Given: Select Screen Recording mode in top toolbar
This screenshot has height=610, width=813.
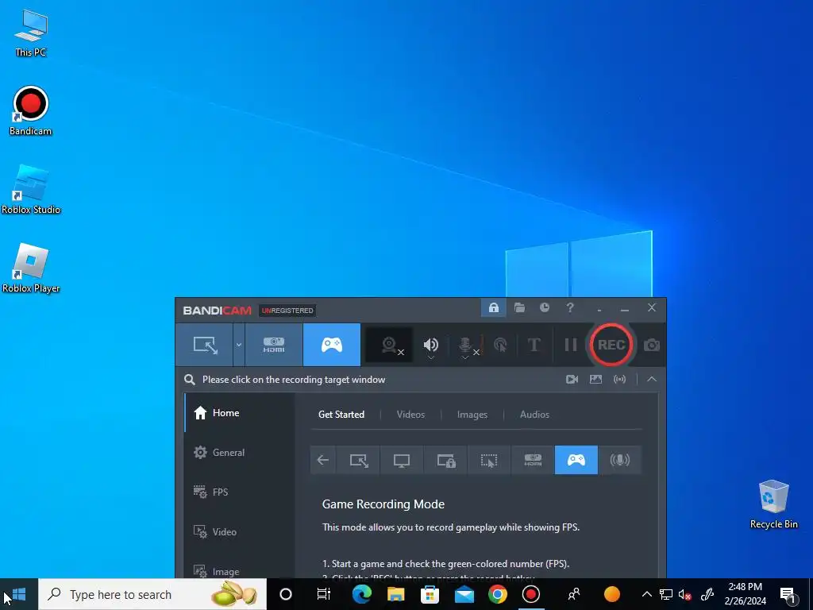Looking at the screenshot, I should [205, 345].
